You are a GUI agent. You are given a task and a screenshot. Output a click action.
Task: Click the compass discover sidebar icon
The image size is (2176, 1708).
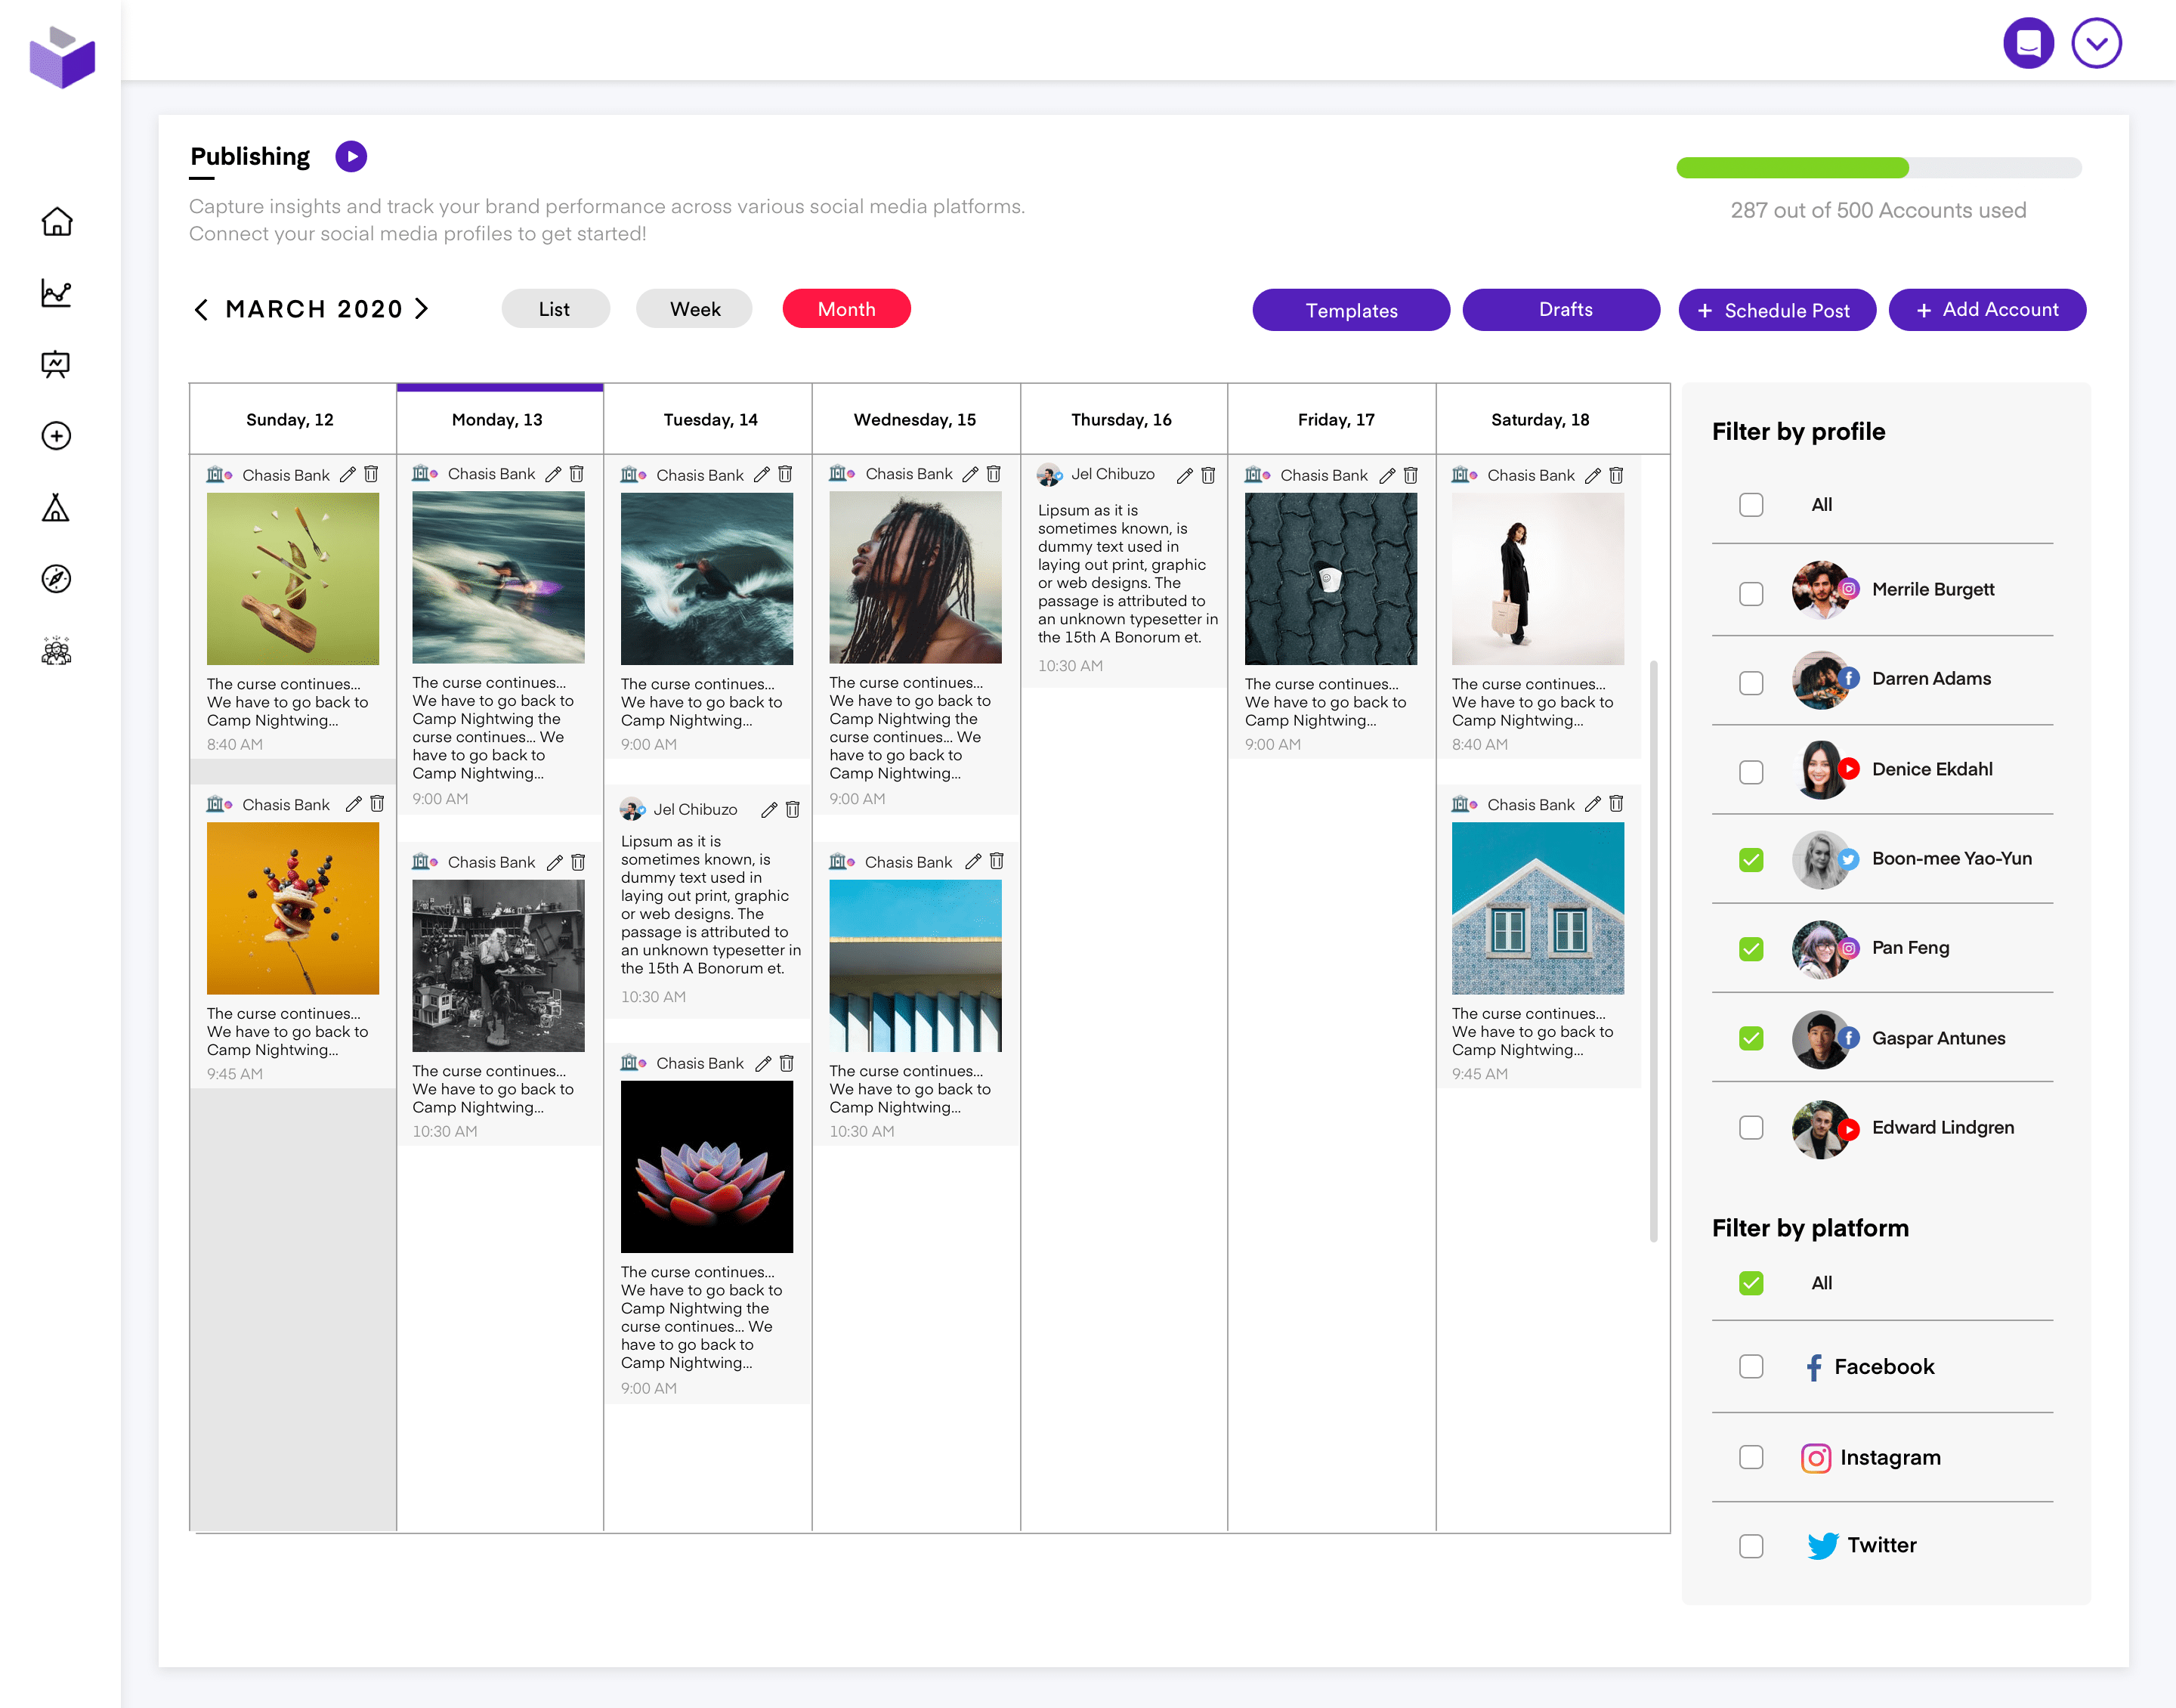click(56, 578)
